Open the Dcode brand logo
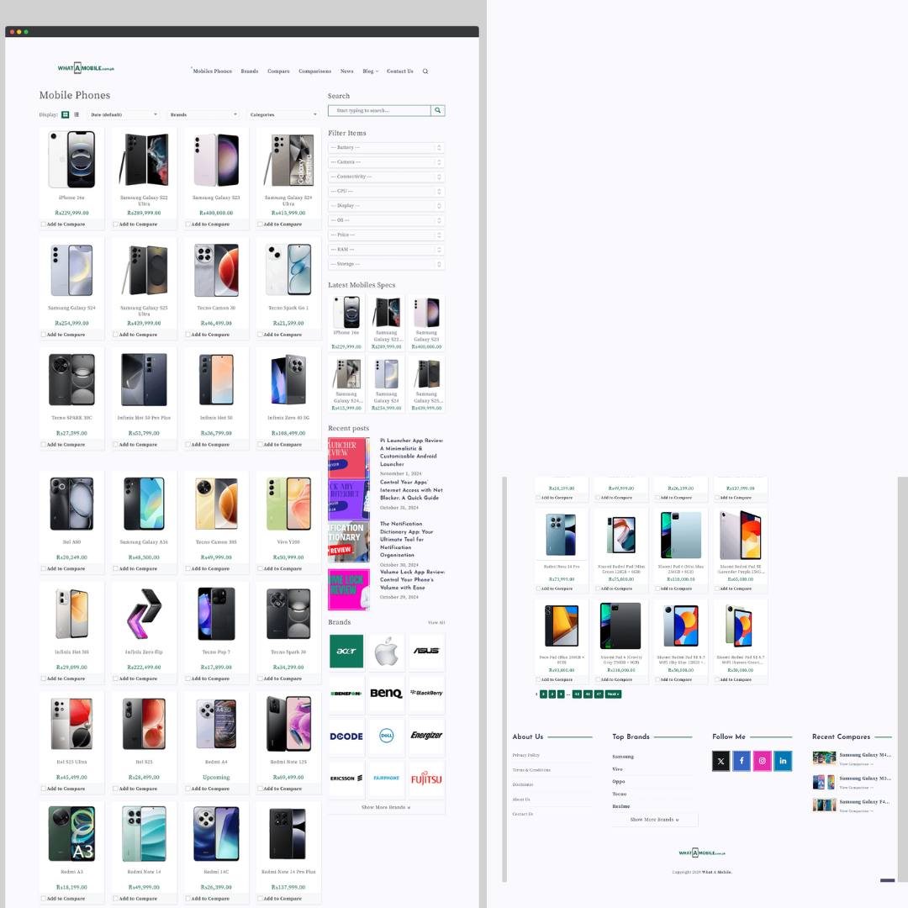Image resolution: width=908 pixels, height=908 pixels. click(346, 736)
